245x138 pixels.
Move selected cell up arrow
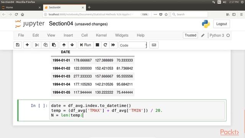[x=64, y=45]
